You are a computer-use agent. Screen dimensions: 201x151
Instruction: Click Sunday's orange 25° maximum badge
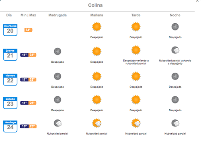(33, 126)
